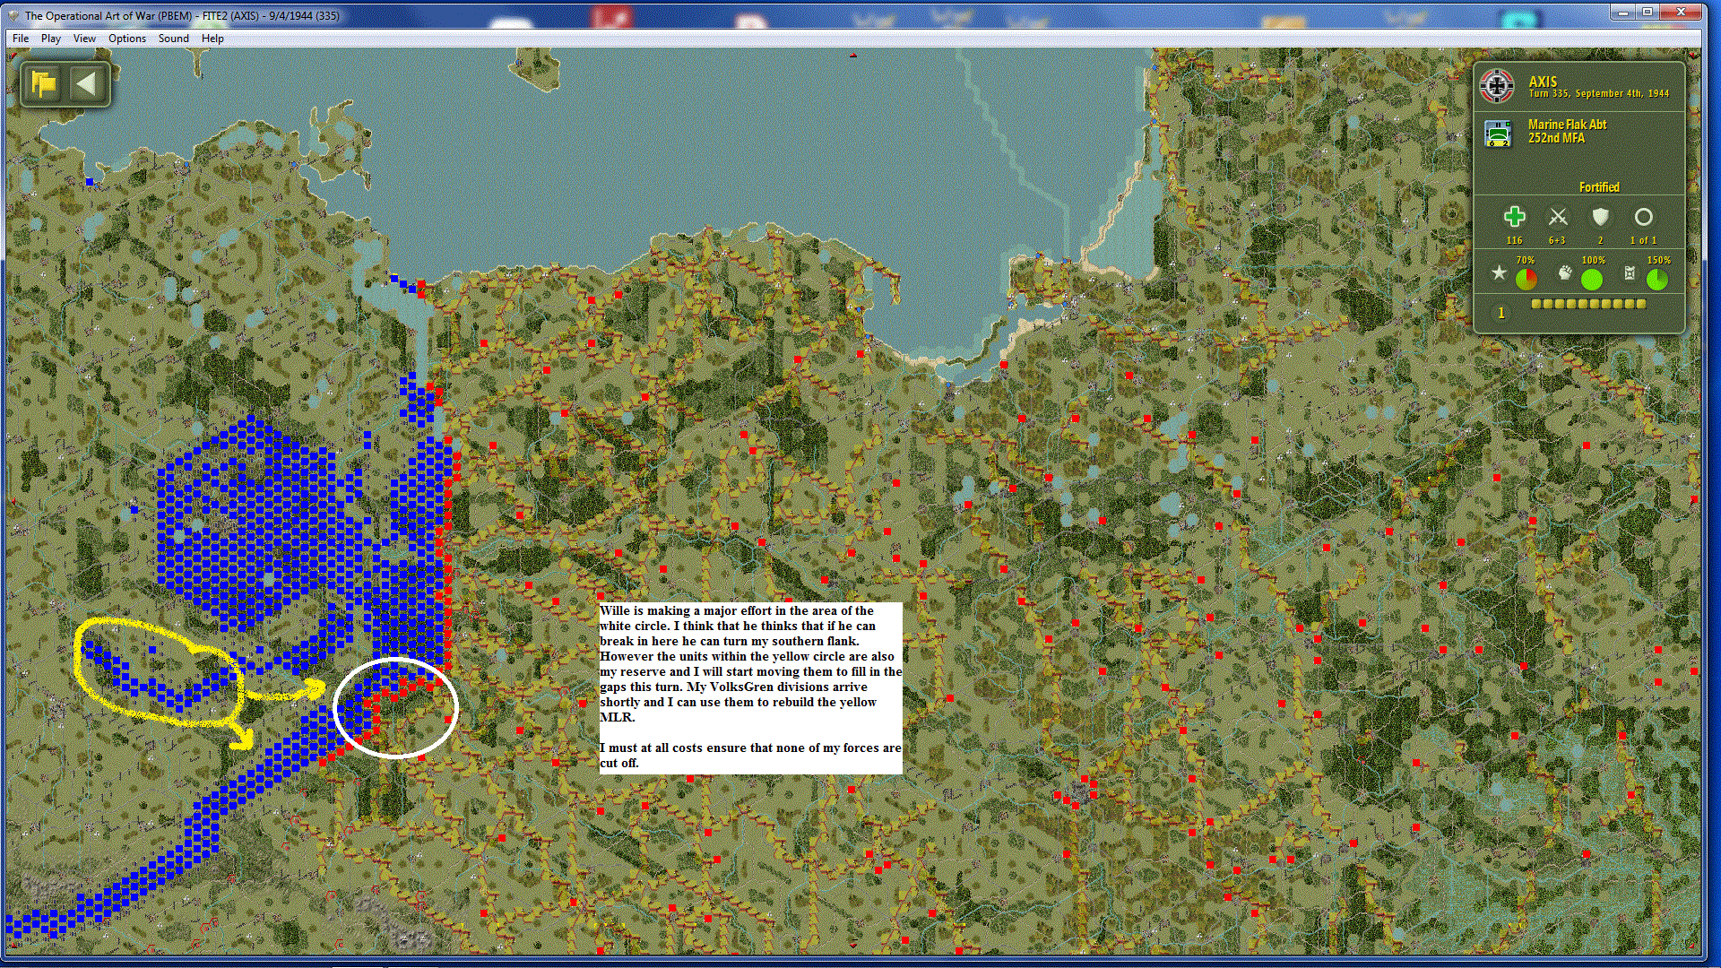Click the crossed swords attack strength icon
Viewport: 1721px width, 968px height.
pos(1558,217)
